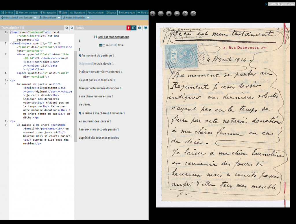
Task: Click line-break arrow after 'le temps de'
Action: tap(114, 80)
